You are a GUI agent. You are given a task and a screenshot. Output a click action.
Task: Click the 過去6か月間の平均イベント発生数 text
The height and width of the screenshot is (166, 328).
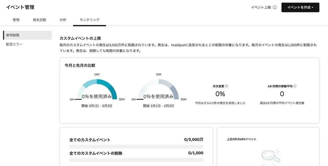(282, 103)
